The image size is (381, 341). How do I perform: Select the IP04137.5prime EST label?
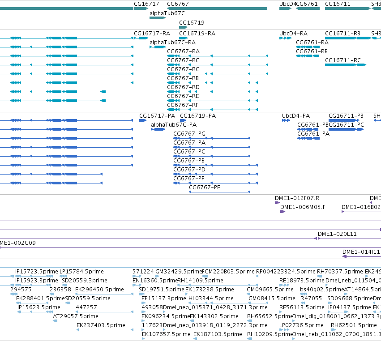tap(349, 307)
